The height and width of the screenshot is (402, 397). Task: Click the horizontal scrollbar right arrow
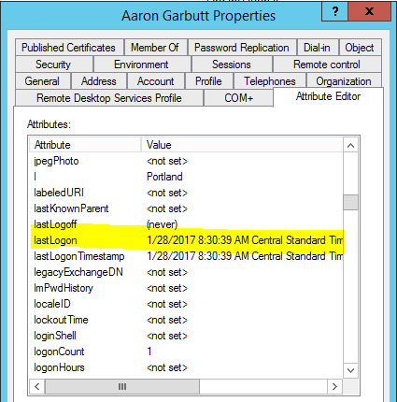click(334, 387)
